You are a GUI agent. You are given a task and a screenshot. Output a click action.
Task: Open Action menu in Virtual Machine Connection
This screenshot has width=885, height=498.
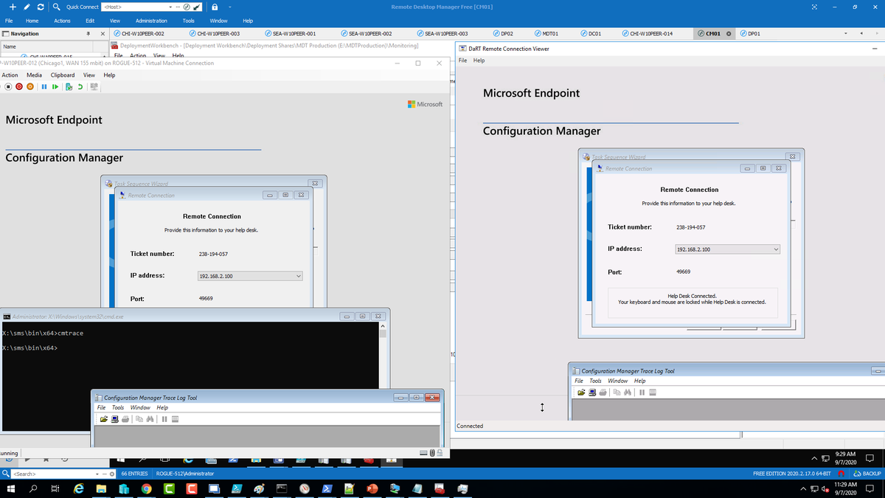tap(10, 75)
